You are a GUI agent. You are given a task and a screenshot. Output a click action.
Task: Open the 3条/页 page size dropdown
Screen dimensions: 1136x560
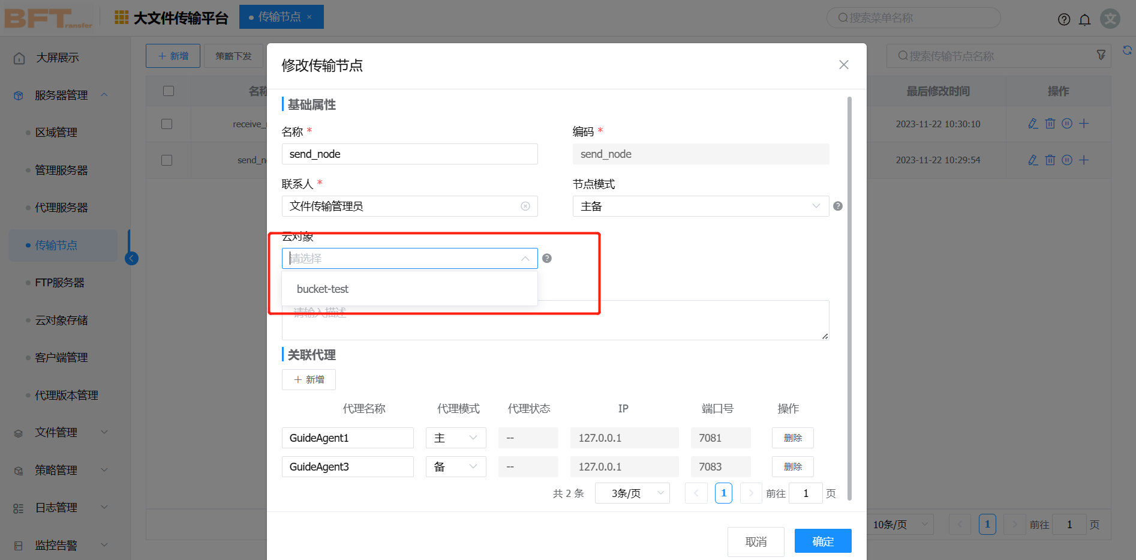tap(632, 493)
